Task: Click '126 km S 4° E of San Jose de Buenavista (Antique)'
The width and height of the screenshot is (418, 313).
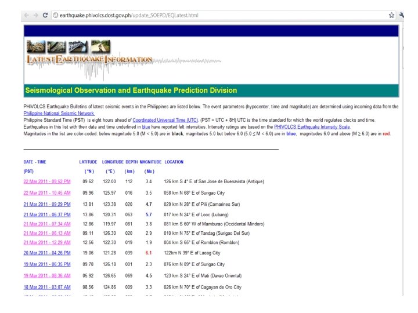Action: point(214,181)
